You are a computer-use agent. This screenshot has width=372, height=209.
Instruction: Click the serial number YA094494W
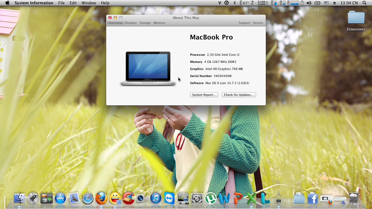click(x=222, y=76)
